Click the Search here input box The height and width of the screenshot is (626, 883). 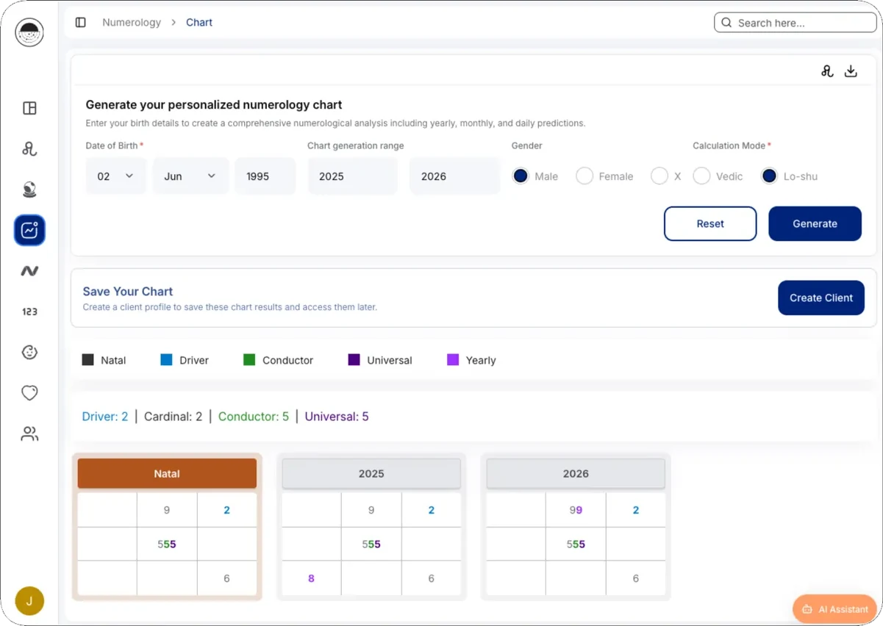(796, 23)
